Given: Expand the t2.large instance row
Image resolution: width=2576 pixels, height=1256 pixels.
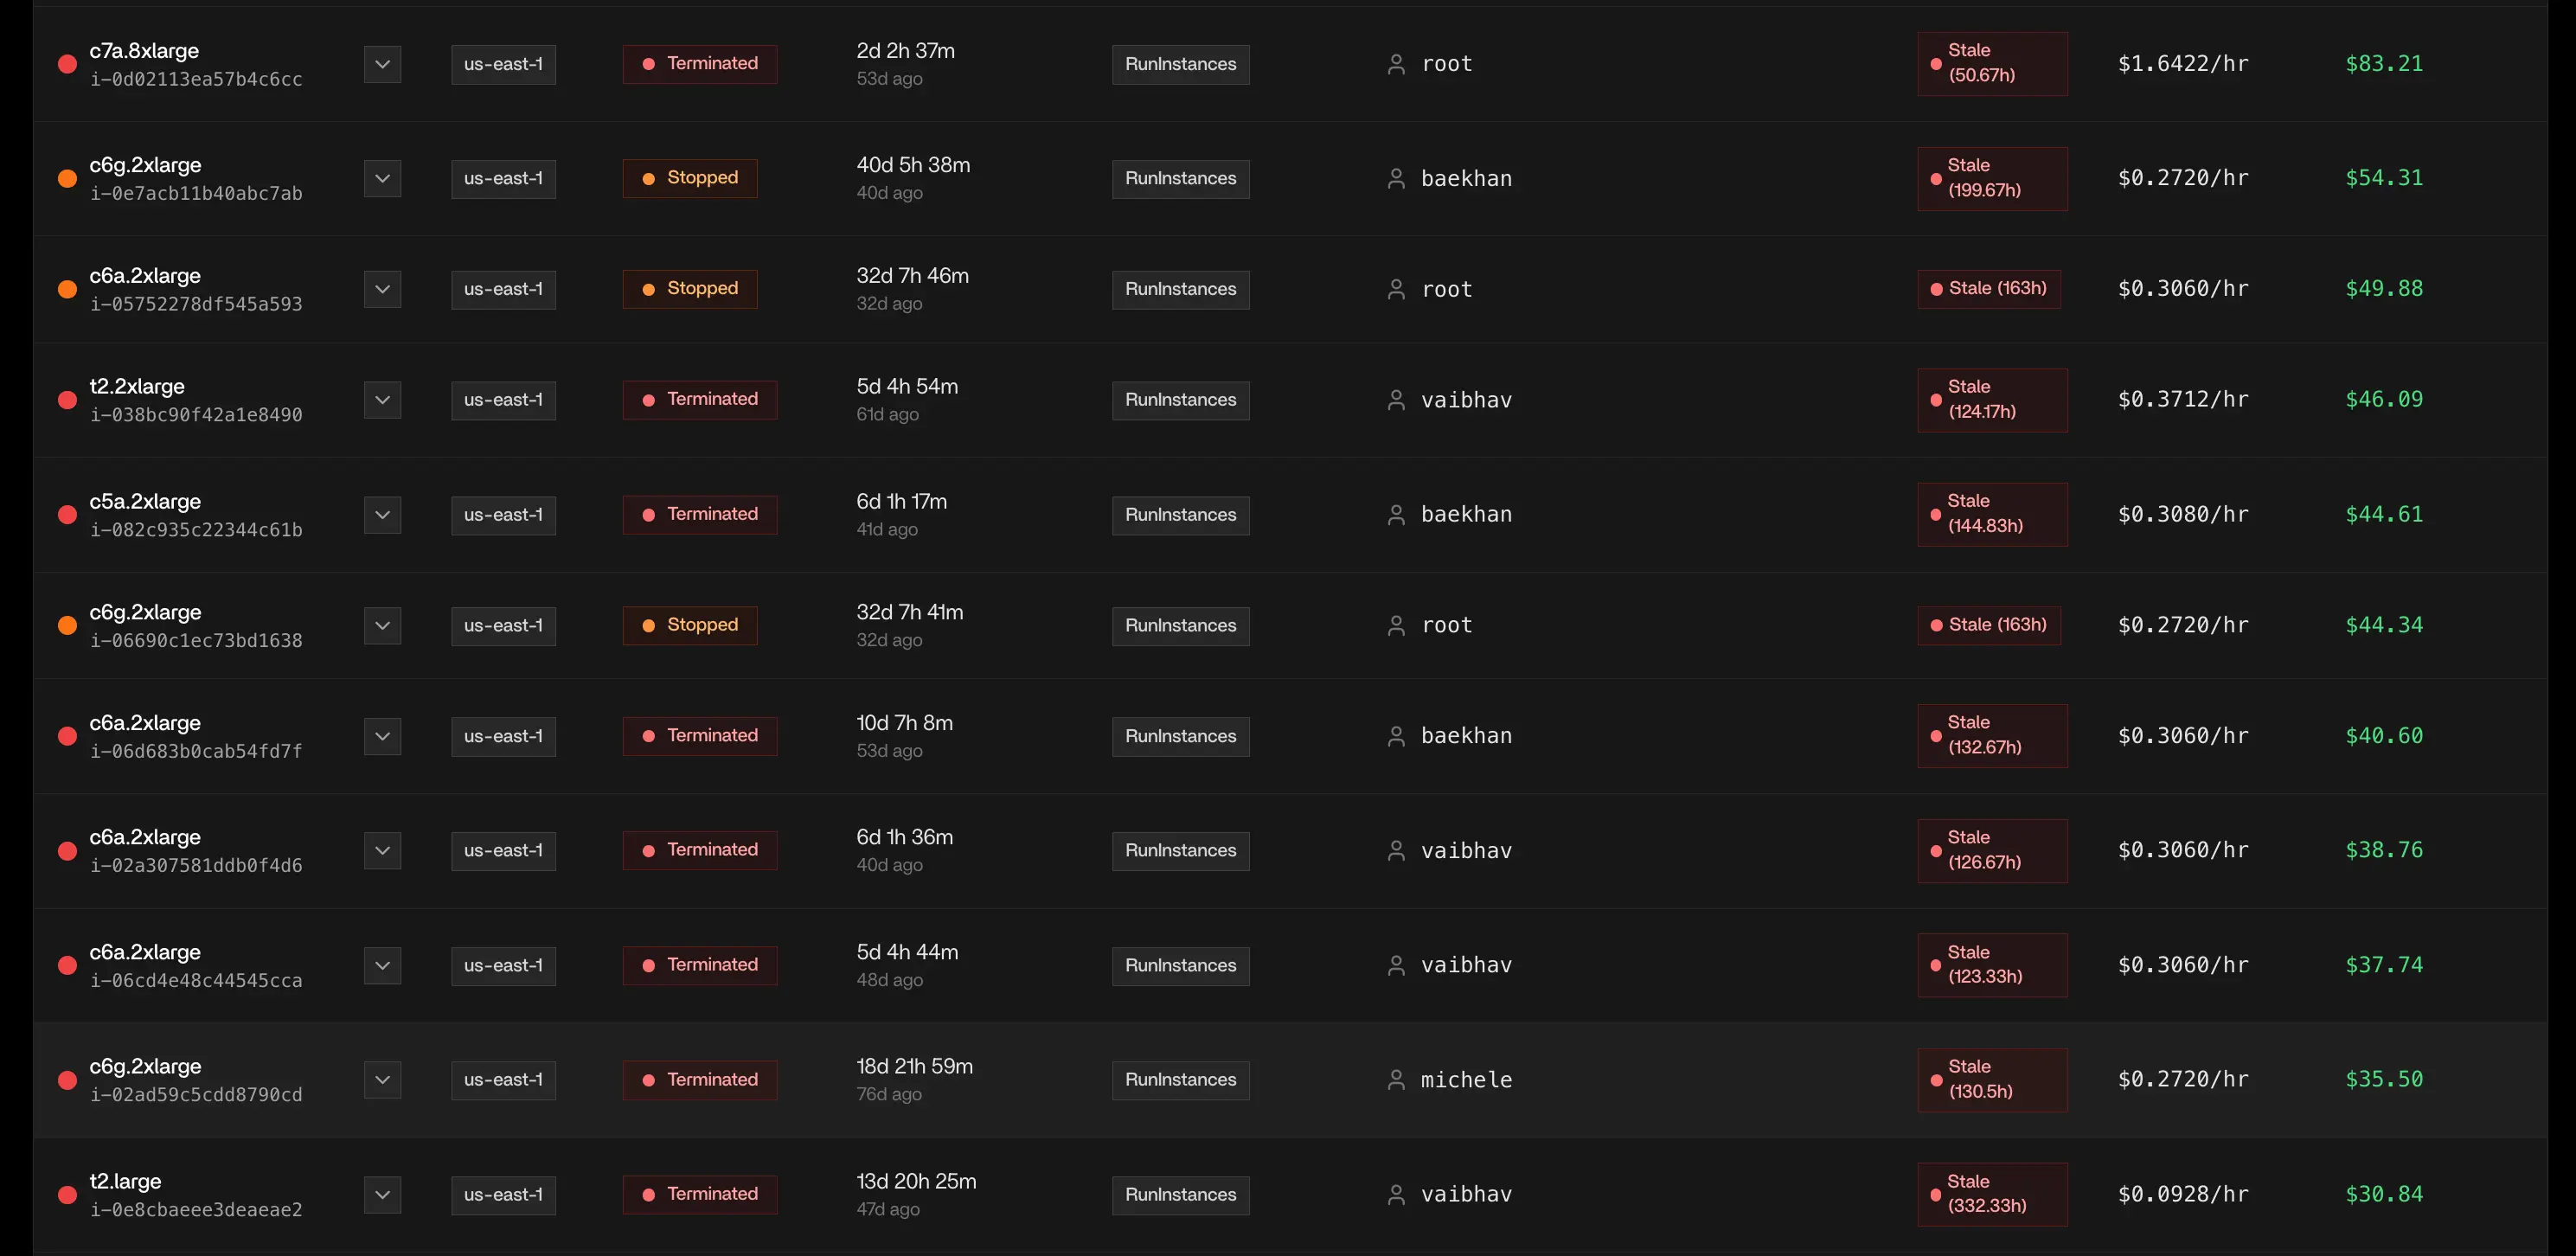Looking at the screenshot, I should 383,1195.
